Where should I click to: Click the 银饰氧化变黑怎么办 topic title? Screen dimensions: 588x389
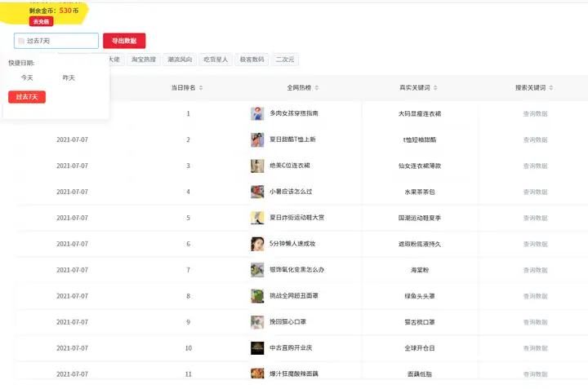coord(297,269)
